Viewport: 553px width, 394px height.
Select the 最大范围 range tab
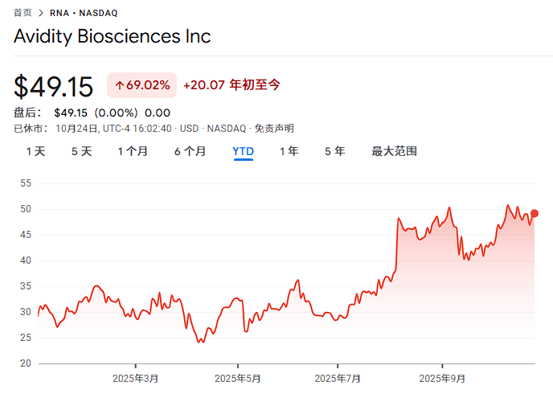(x=394, y=151)
